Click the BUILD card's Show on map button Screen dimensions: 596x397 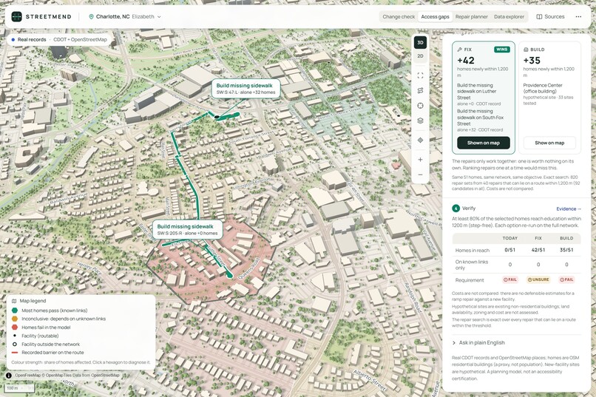pos(549,143)
